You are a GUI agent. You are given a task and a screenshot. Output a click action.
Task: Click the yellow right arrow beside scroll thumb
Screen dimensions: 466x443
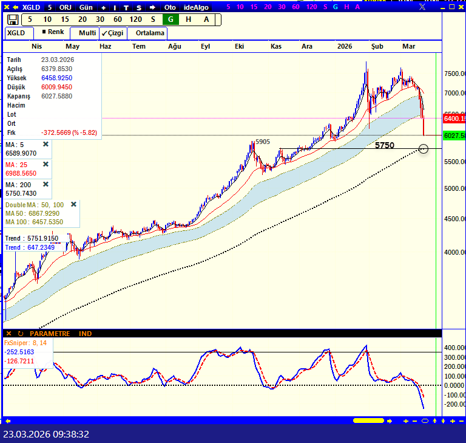point(390,421)
